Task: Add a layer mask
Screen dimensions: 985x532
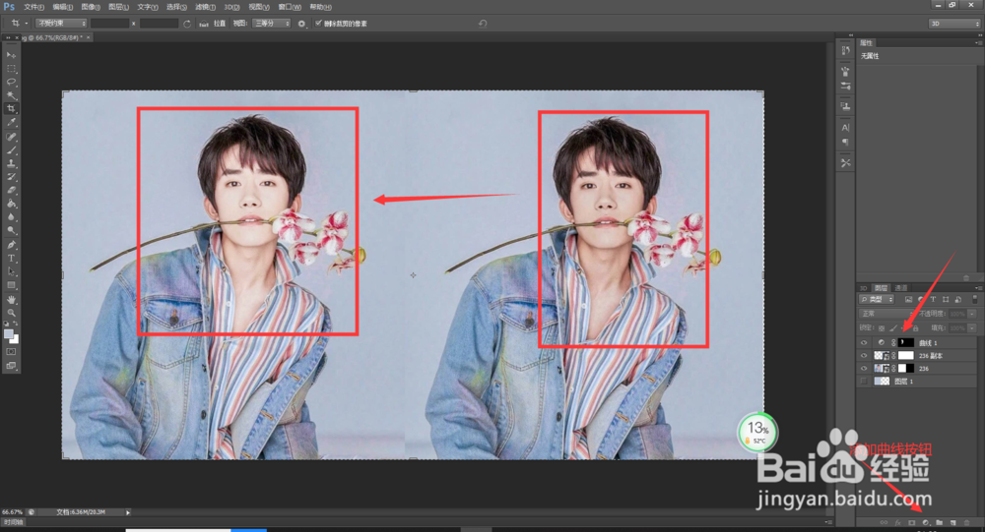Action: click(911, 522)
